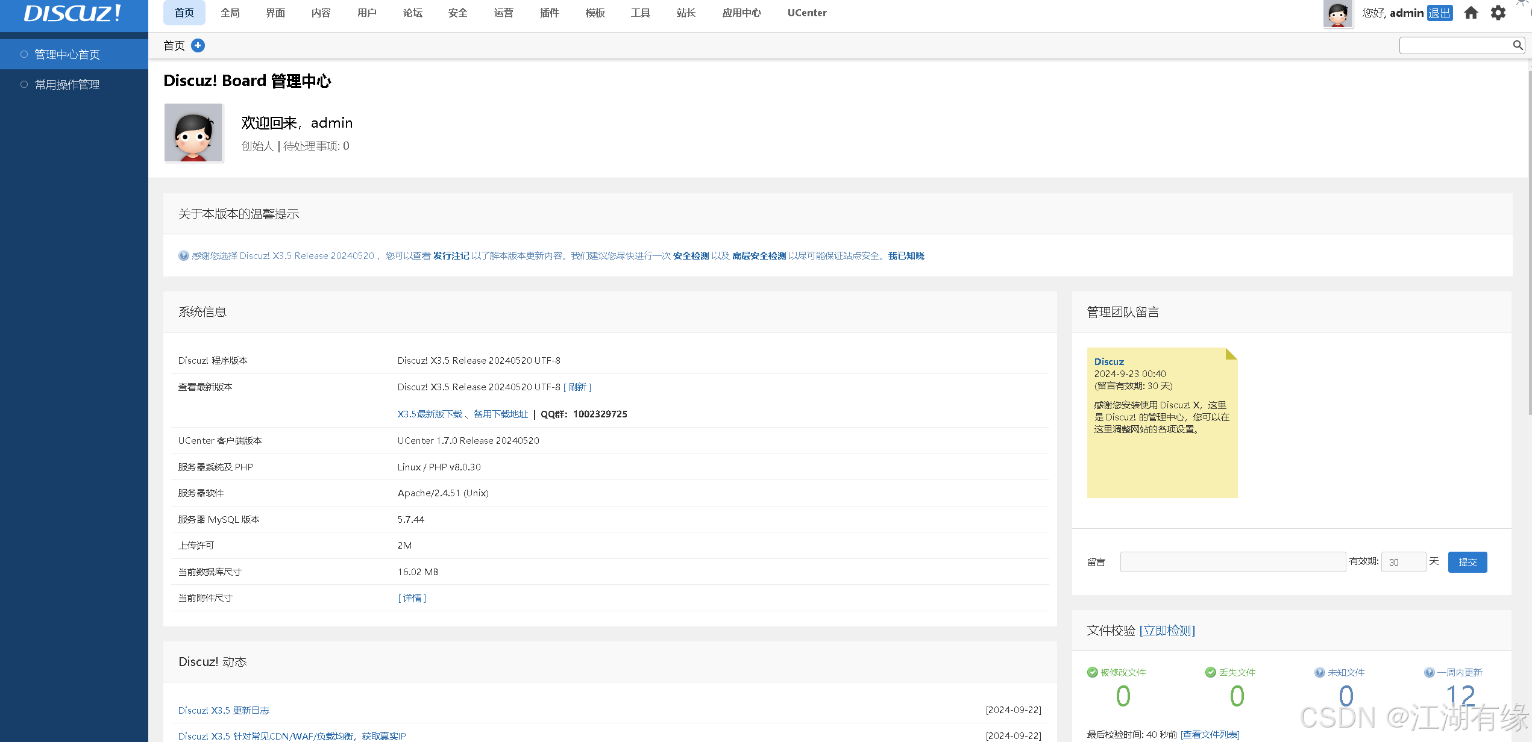The image size is (1532, 742).
Task: Click the blue plus icon beside 首页
Action: coord(198,45)
